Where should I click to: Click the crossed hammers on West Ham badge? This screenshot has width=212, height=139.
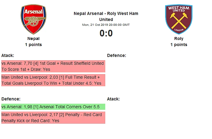coord(179,20)
